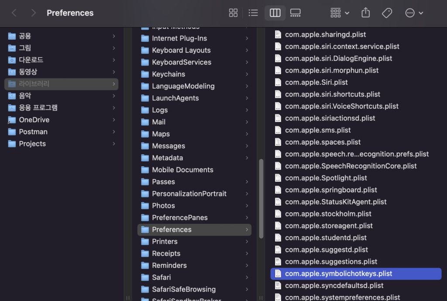Select the Projects folder
447x301 pixels.
[32, 144]
